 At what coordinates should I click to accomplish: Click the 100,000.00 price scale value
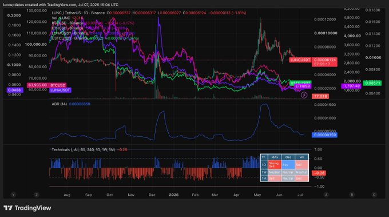35,45
